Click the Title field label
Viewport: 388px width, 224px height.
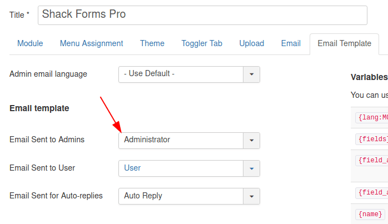coord(19,15)
